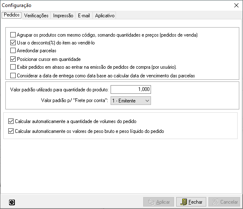Click the Aplicar button icon
The width and height of the screenshot is (243, 209).
pyautogui.click(x=151, y=202)
